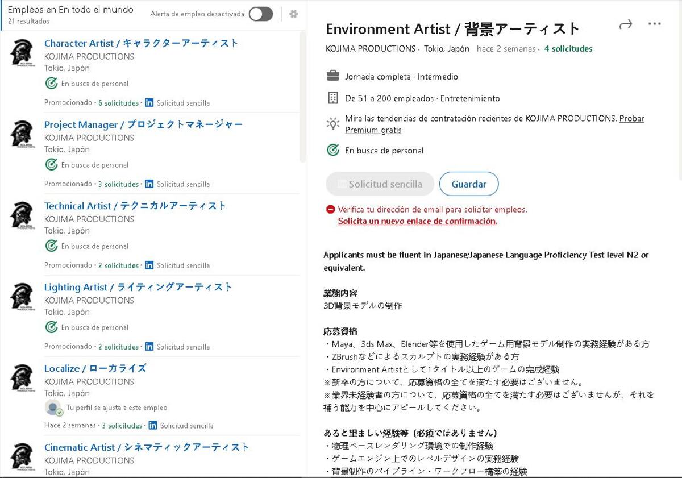Click the job details panel scrollbar

click(x=679, y=91)
